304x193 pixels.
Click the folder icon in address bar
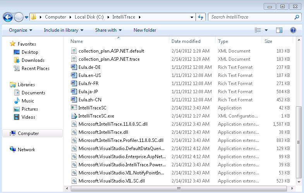click(34, 17)
